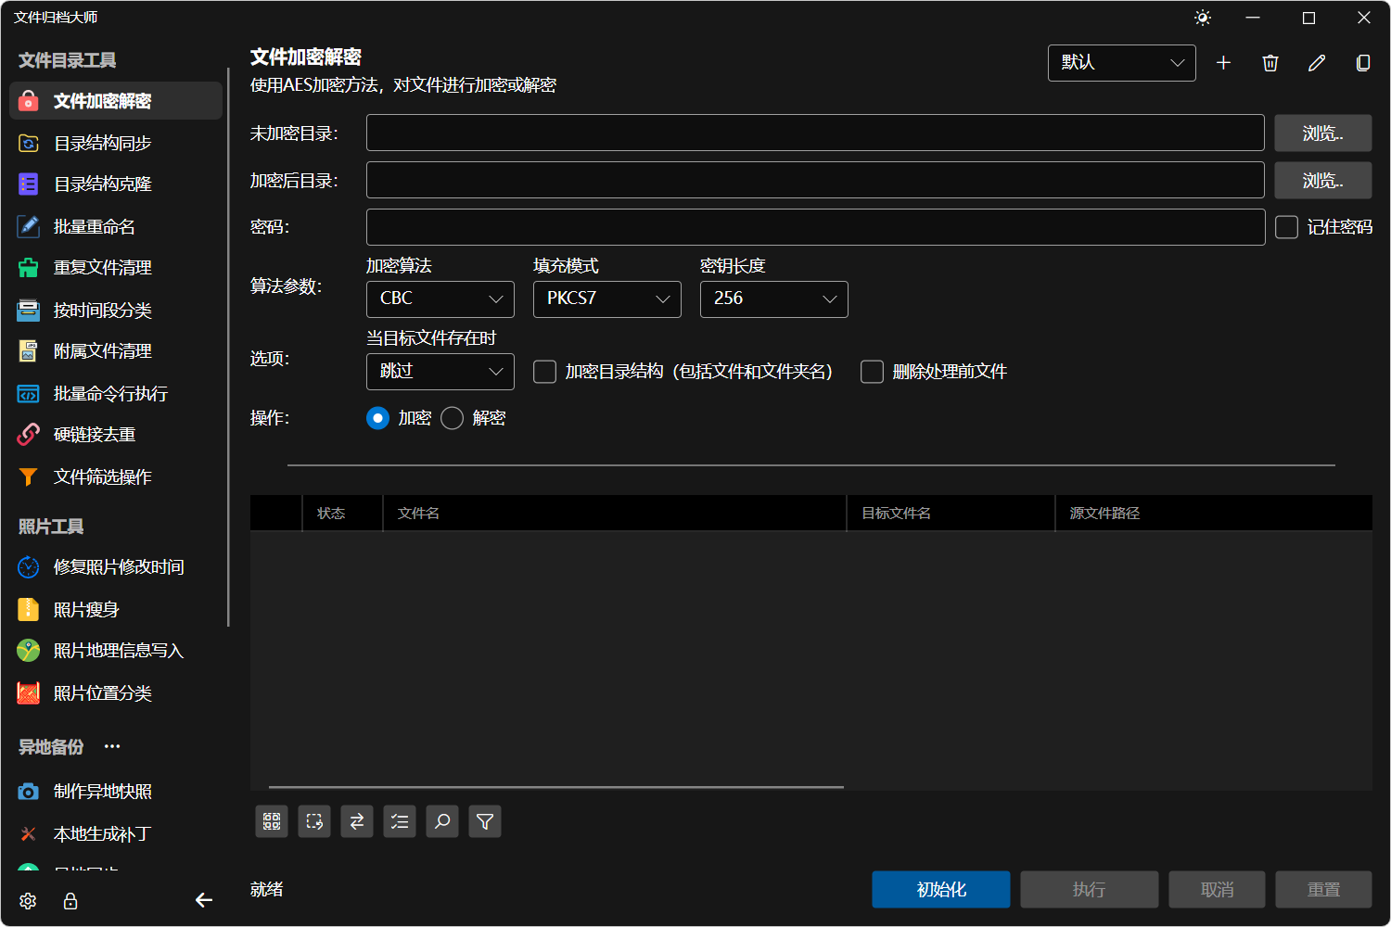Open 照片瘦身 tool

point(116,609)
